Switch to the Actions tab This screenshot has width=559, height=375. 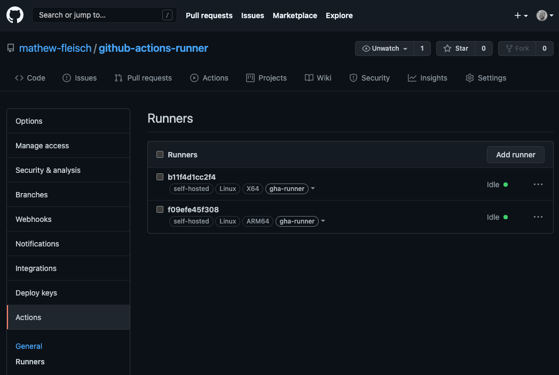209,78
